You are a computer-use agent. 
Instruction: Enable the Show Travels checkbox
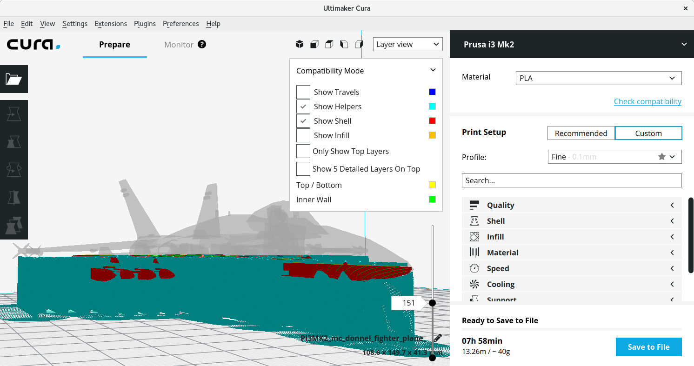[x=303, y=92]
